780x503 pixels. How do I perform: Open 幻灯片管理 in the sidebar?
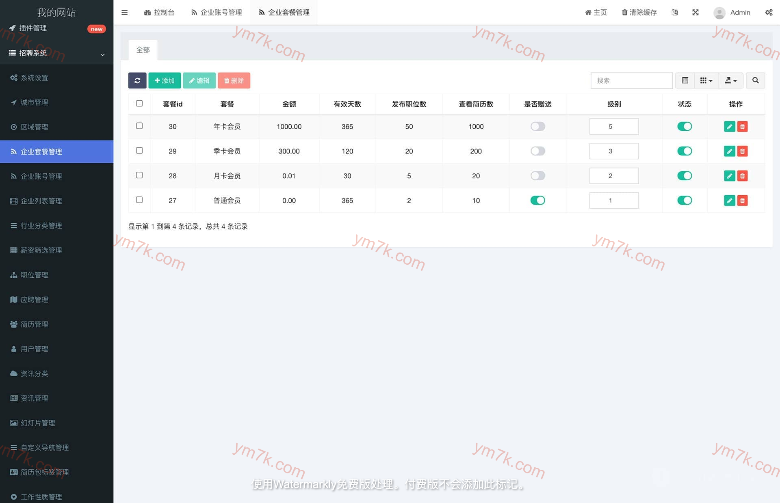pyautogui.click(x=56, y=423)
